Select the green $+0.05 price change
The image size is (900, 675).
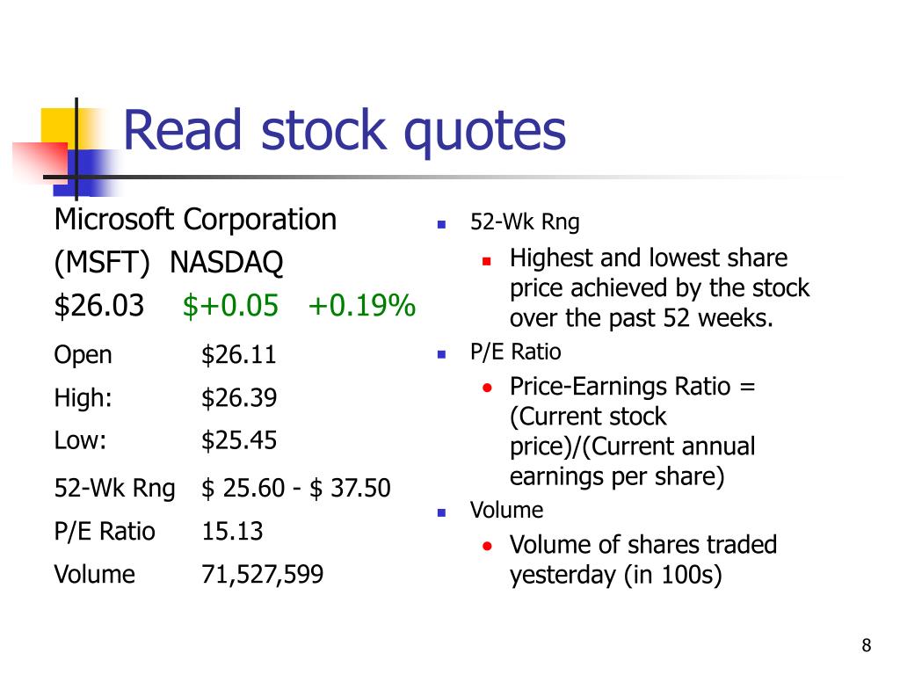point(230,305)
